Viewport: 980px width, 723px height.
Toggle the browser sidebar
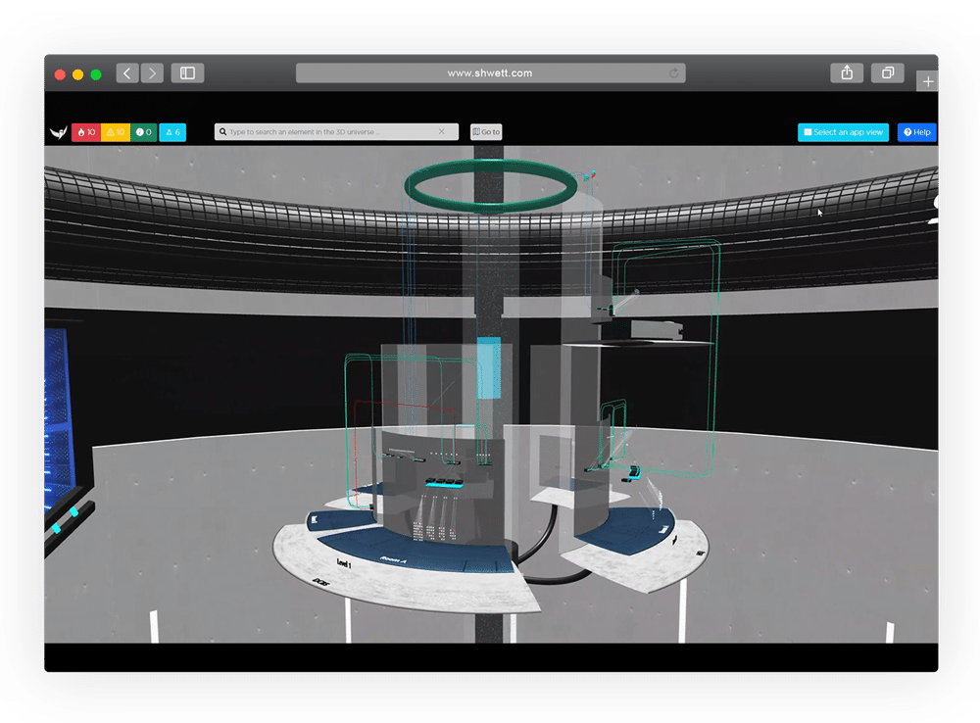(187, 73)
